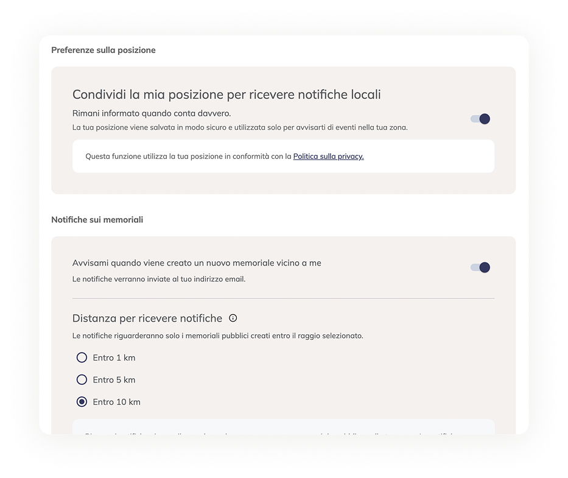Viewport: 568px width, 478px height.
Task: Click the radius explanation sentence below the heading
Action: (x=218, y=335)
